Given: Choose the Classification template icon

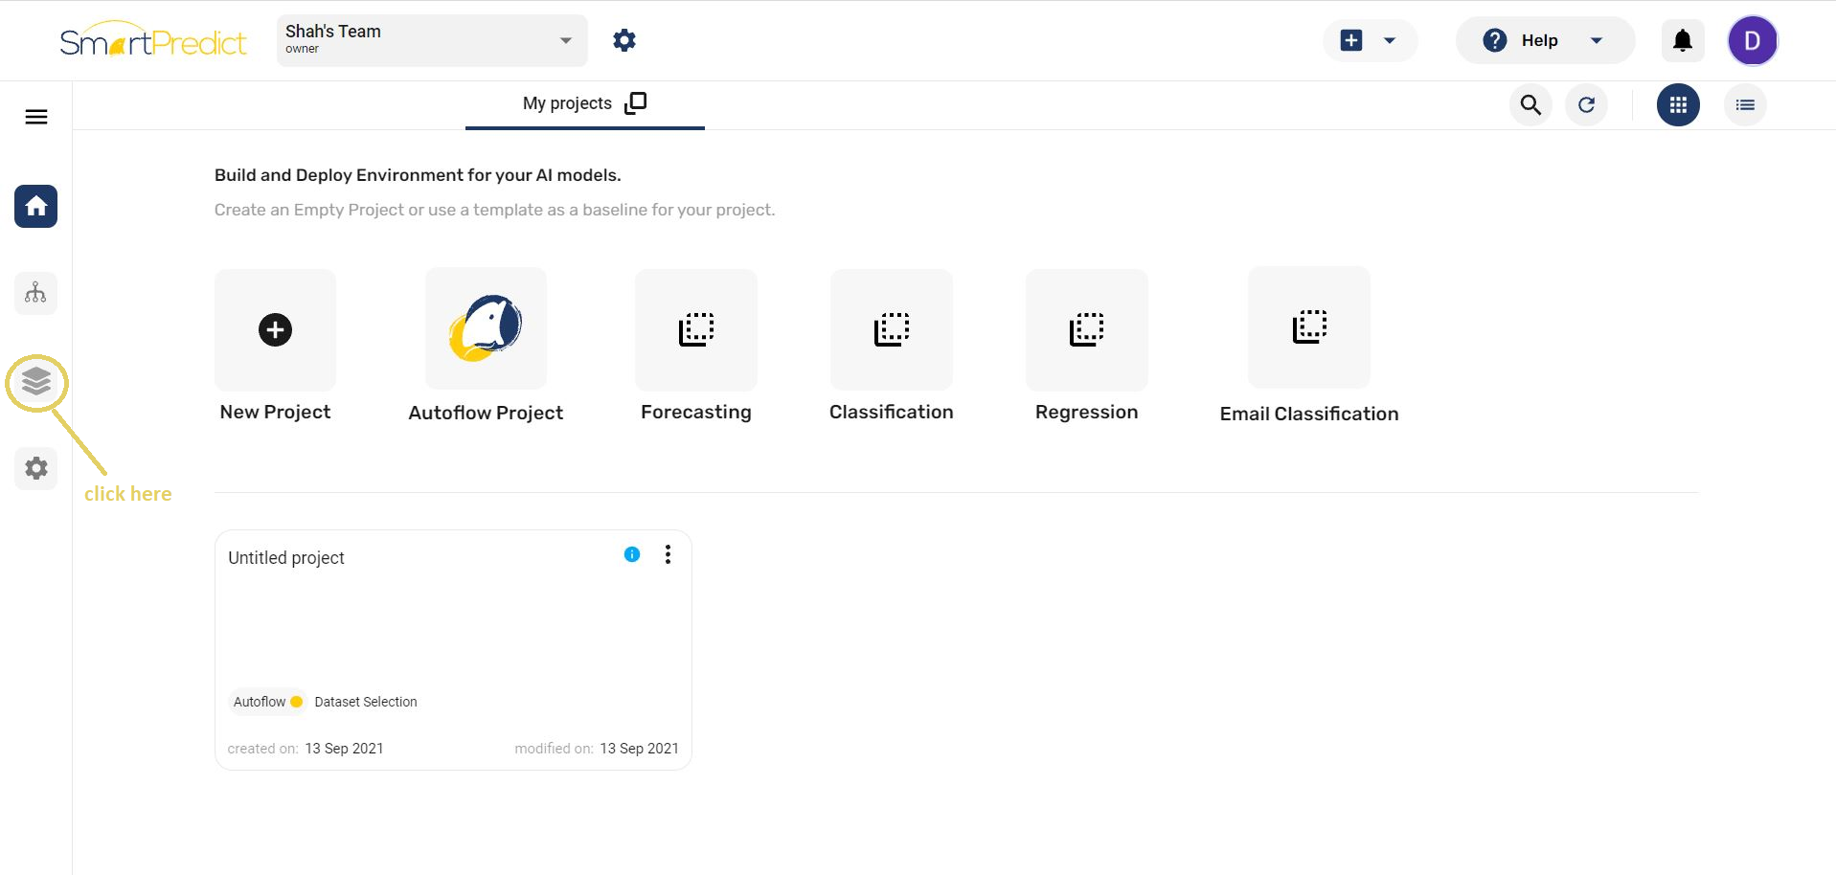Looking at the screenshot, I should 892,329.
